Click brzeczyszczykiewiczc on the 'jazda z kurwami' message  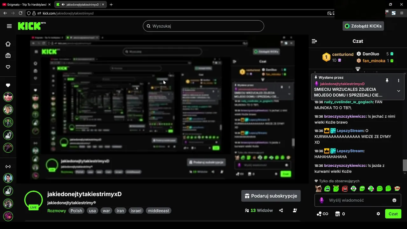pos(345,166)
